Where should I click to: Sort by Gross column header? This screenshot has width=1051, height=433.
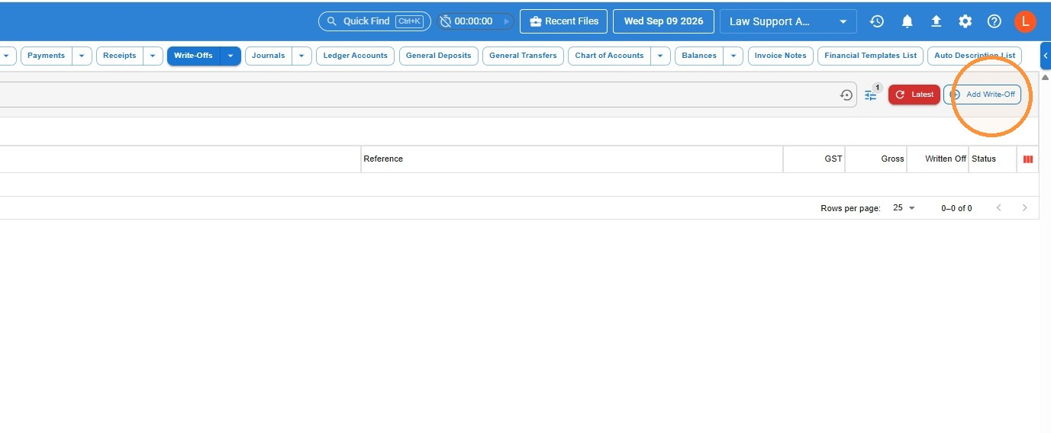[x=892, y=159]
